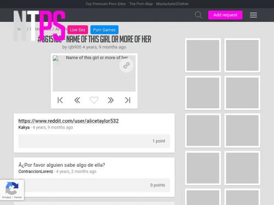Click the Add request button
Image resolution: width=274 pixels, height=205 pixels.
click(225, 15)
